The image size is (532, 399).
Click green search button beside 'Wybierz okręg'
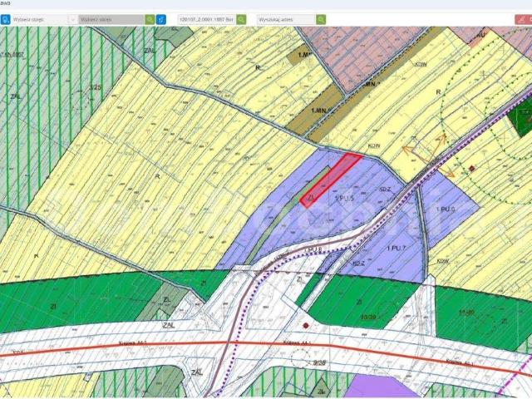coord(150,18)
